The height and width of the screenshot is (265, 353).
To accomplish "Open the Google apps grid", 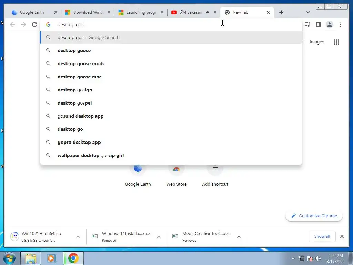I will pos(336,42).
